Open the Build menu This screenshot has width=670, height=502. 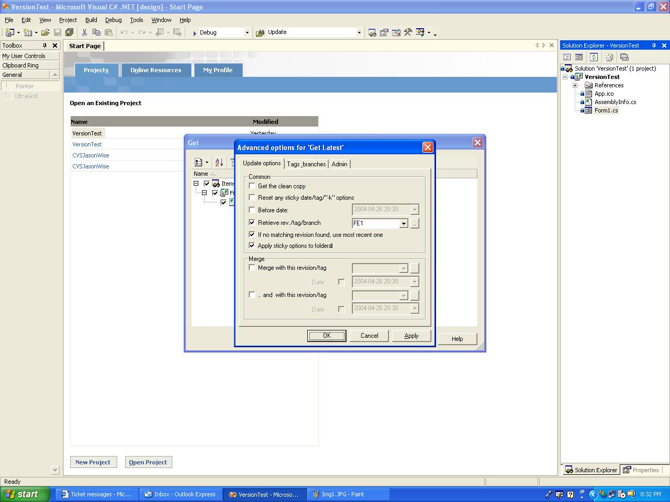(x=91, y=20)
